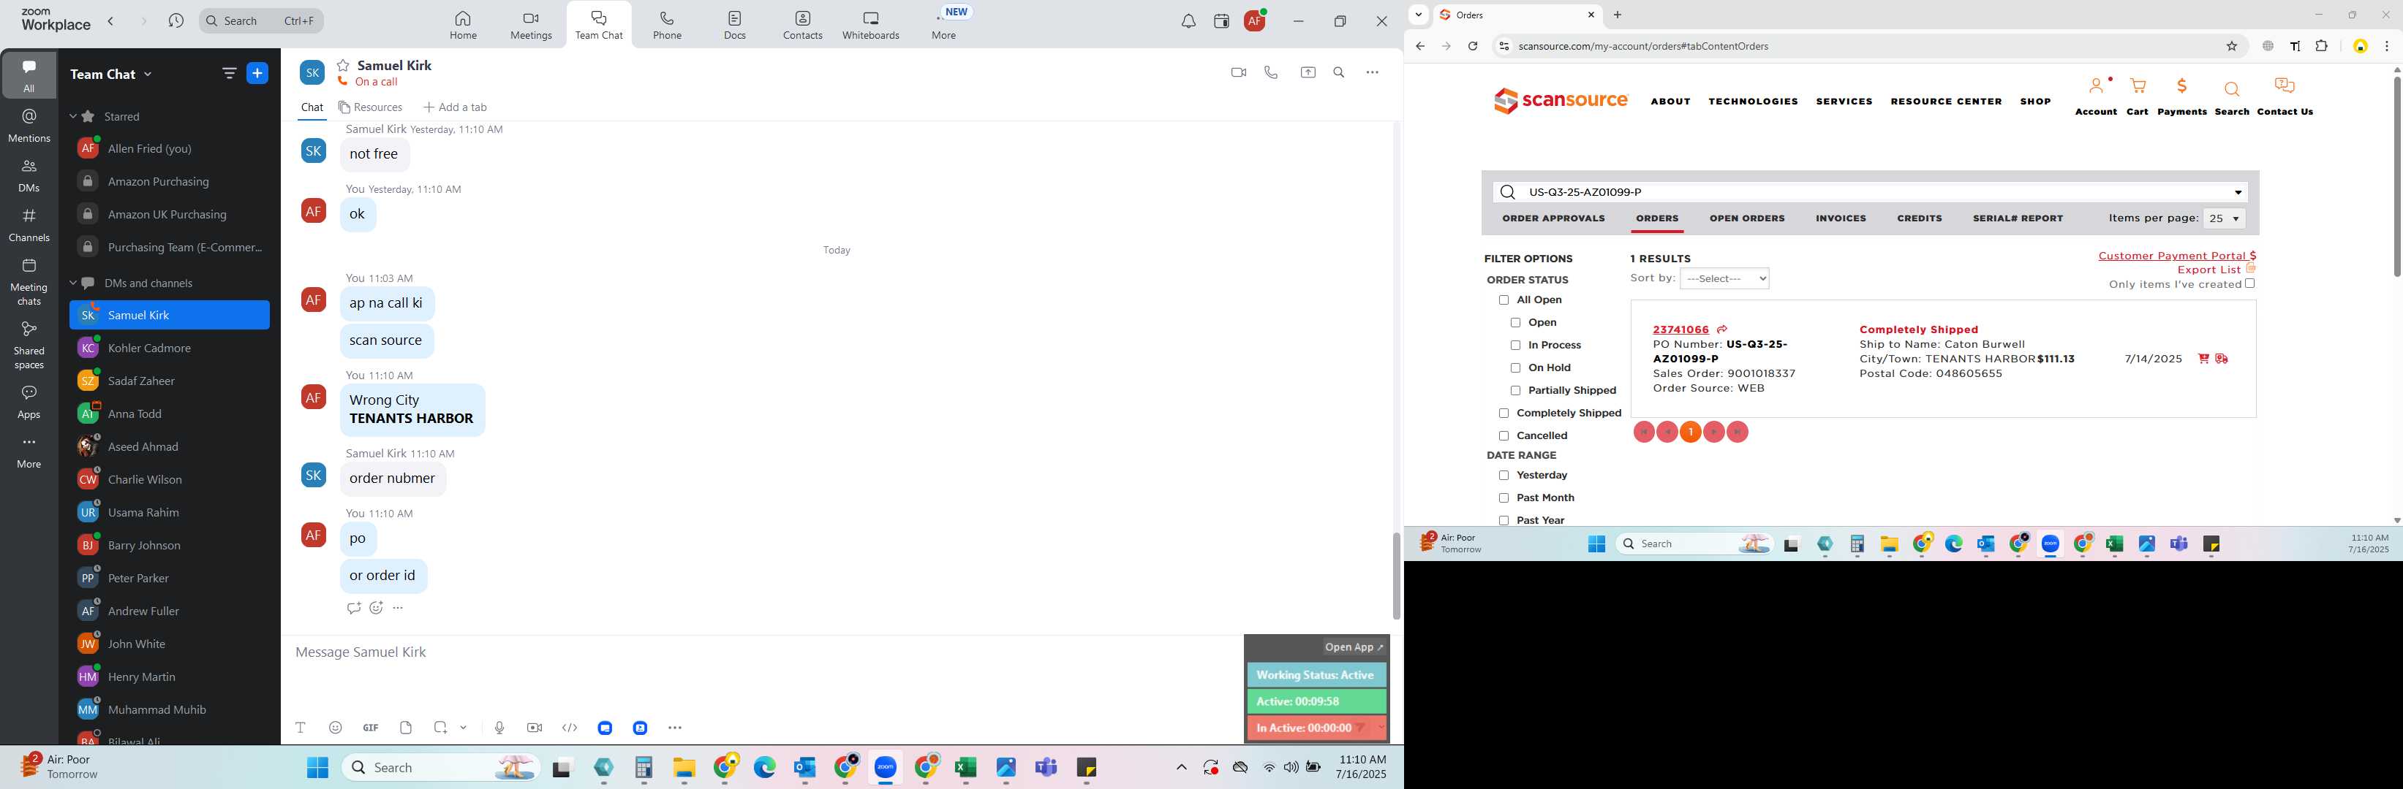Switch to the INVOICES tab
Image resolution: width=2403 pixels, height=789 pixels.
pyautogui.click(x=1841, y=219)
